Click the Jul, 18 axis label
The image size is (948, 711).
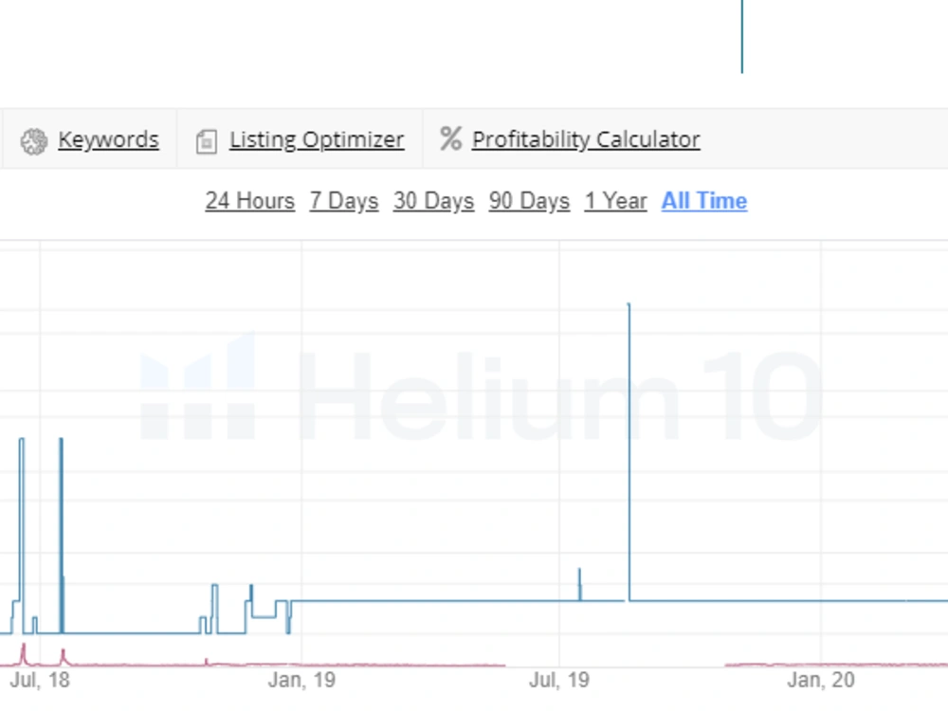click(x=40, y=680)
